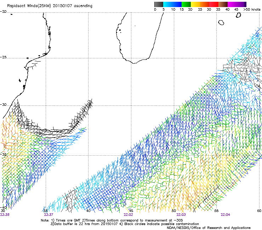
Task: Click the southern tip of the Madagascar outline
Action: coord(134,63)
